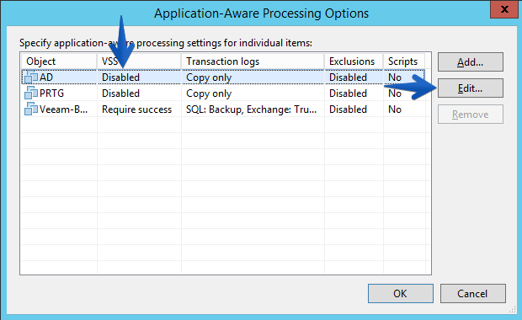Screen dimensions: 522x320
Task: Confirm with the OK button
Action: tap(401, 293)
